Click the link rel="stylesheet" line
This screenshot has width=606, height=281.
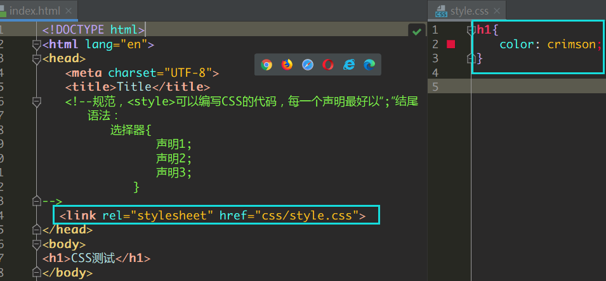pos(212,215)
